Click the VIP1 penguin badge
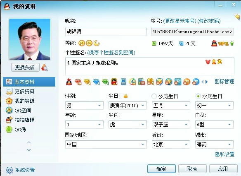Viewport: 241px width, 176px height. pyautogui.click(x=214, y=43)
